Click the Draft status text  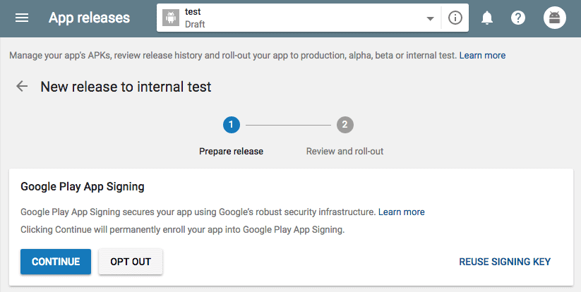pyautogui.click(x=195, y=25)
